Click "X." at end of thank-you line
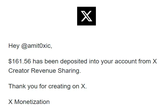Screen dimensions: 166x112 (84, 86)
